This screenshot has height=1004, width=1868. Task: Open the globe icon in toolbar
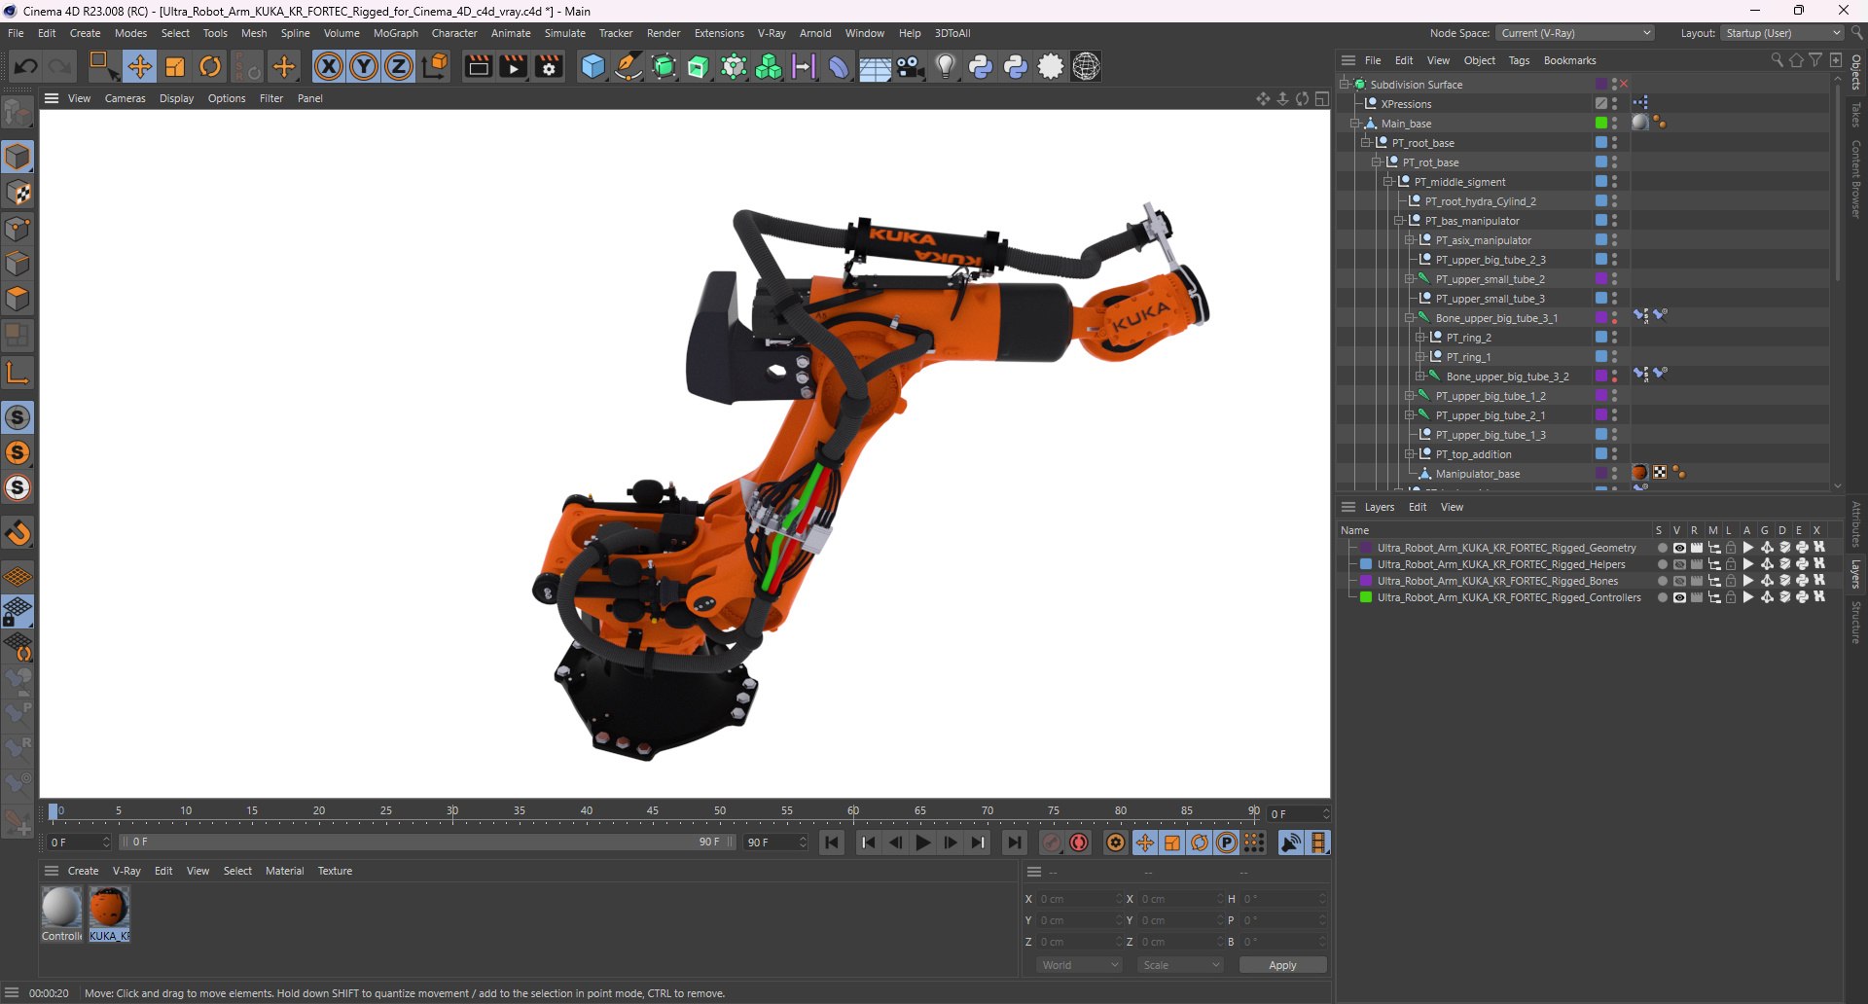tap(1087, 66)
